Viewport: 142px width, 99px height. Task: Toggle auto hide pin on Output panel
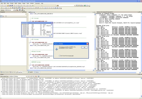tap(140, 75)
